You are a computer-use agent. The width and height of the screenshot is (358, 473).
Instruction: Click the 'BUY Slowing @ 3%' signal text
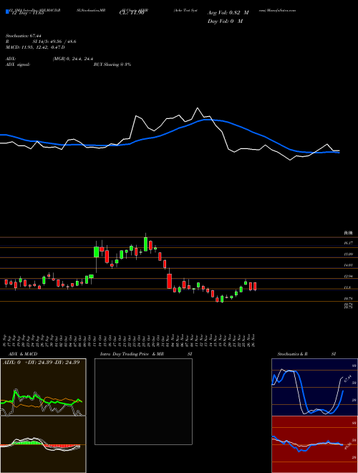coord(112,64)
